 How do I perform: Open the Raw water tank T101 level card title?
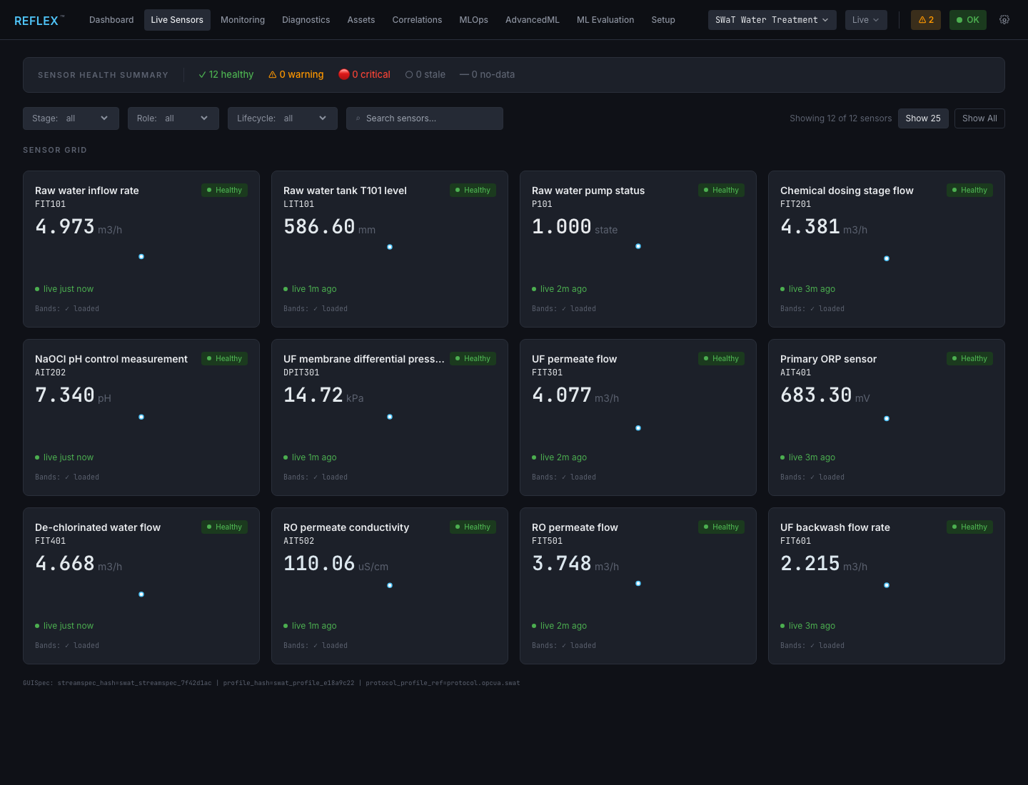[345, 191]
